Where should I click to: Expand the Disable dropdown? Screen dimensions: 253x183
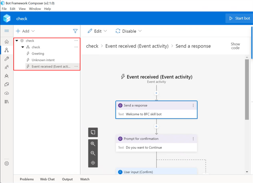point(129,31)
